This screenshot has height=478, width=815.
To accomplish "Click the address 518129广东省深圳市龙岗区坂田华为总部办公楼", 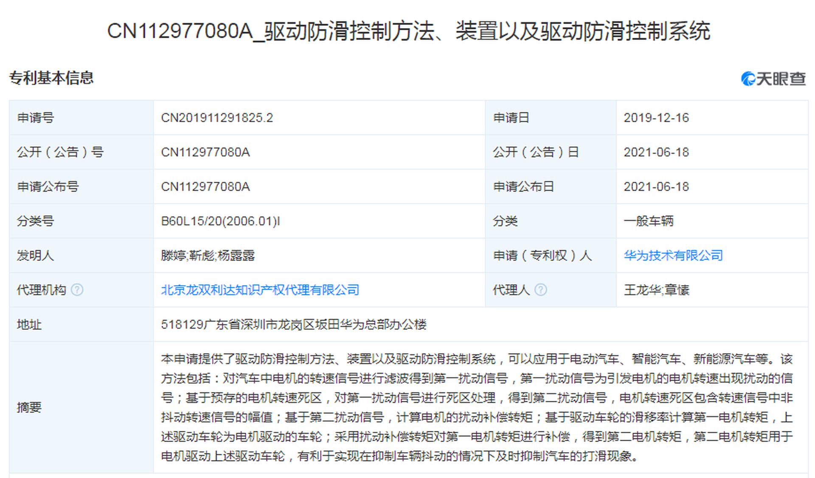I will [294, 325].
